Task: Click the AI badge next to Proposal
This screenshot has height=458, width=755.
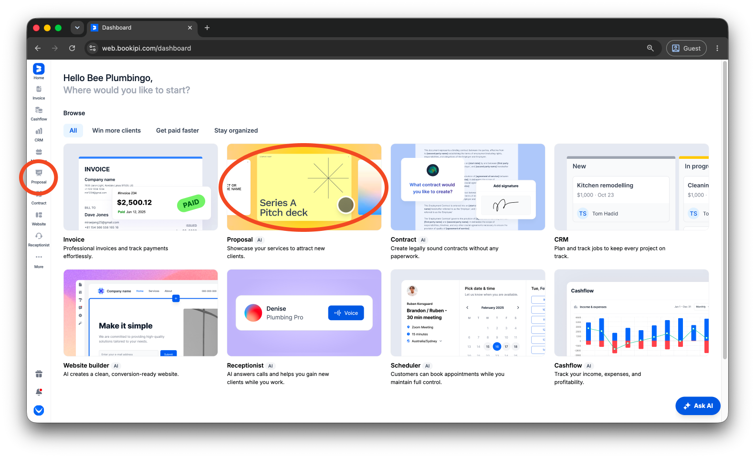Action: (260, 240)
